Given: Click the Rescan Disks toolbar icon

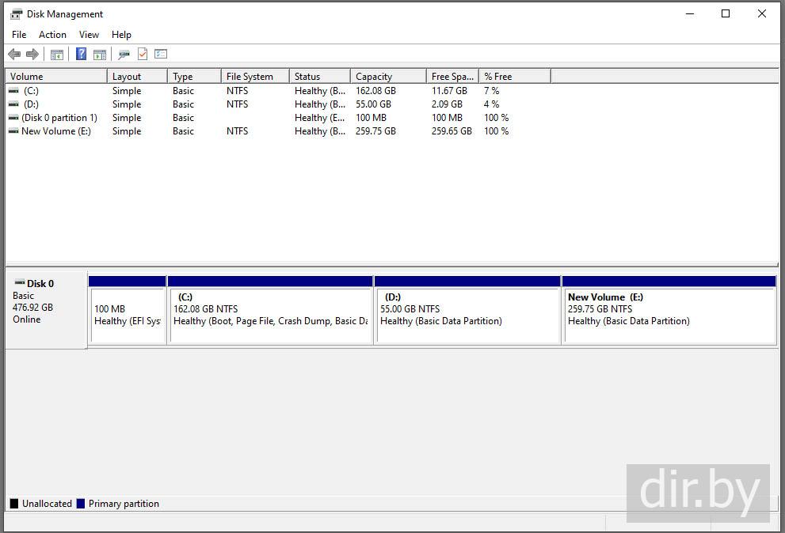Looking at the screenshot, I should [124, 54].
